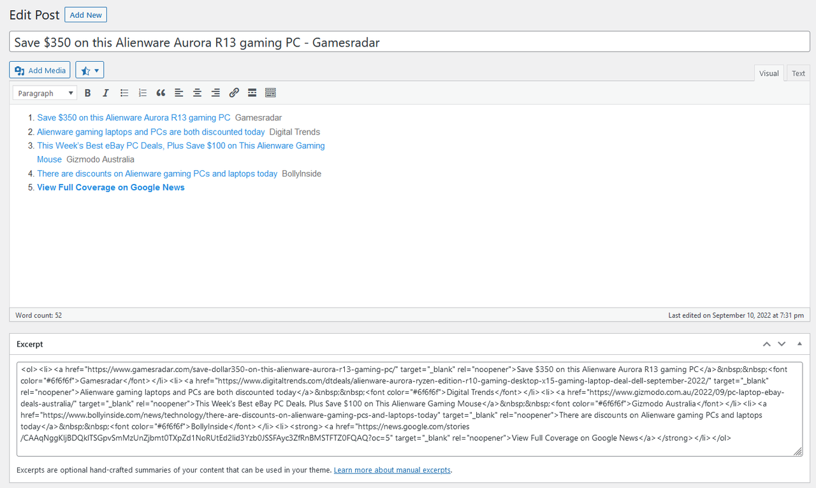Click the Word count: 52 status
Image resolution: width=816 pixels, height=488 pixels.
click(x=38, y=315)
